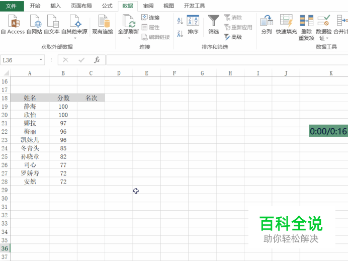This screenshot has width=348, height=261.
Task: Expand the Name Box dropdown arrow
Action: 41,60
